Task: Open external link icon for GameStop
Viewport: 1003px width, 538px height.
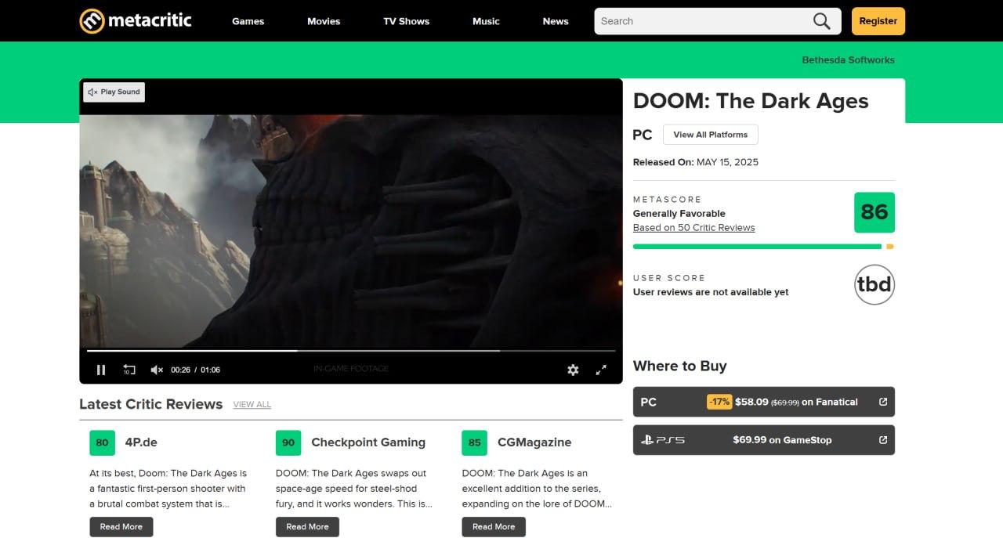Action: tap(883, 440)
